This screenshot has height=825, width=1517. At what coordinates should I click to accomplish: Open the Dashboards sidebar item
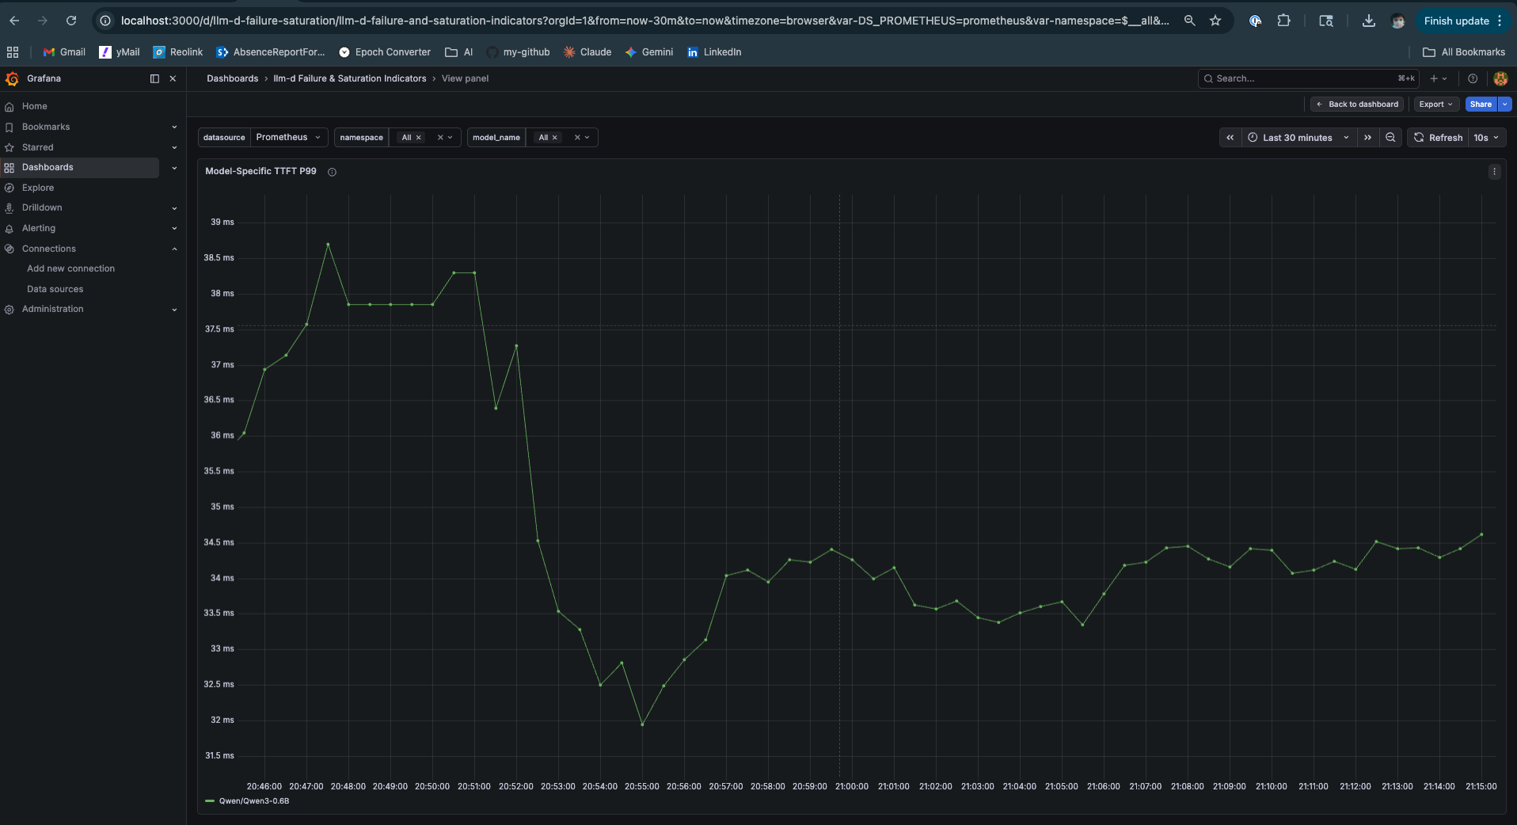(47, 167)
